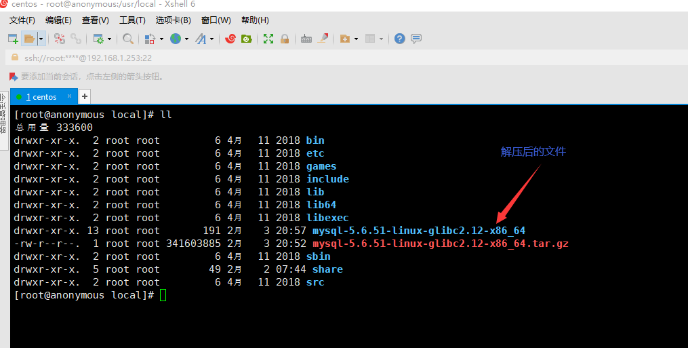Expand the properties gear dropdown arrow
Image resolution: width=688 pixels, height=348 pixels.
click(109, 39)
